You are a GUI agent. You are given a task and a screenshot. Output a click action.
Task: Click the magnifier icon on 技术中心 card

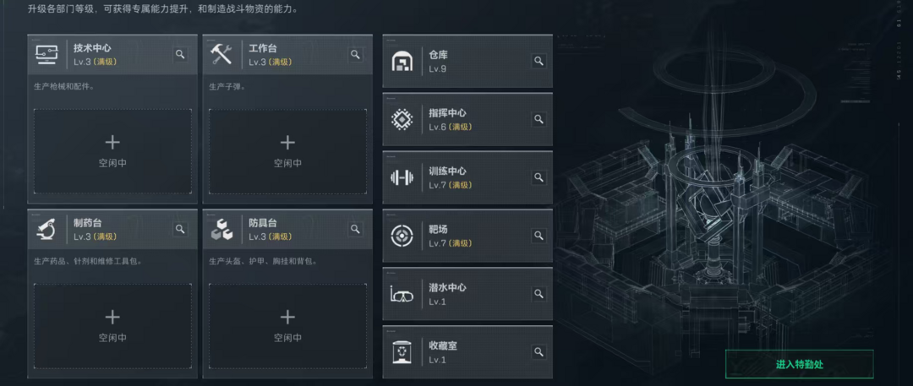pos(181,55)
